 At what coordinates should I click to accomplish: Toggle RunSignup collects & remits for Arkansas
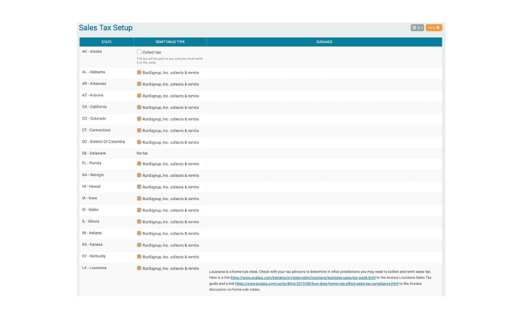point(139,84)
